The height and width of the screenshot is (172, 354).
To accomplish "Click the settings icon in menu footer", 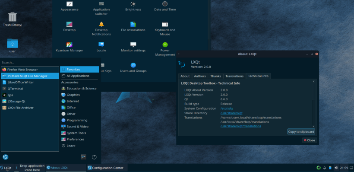I will coord(83,157).
